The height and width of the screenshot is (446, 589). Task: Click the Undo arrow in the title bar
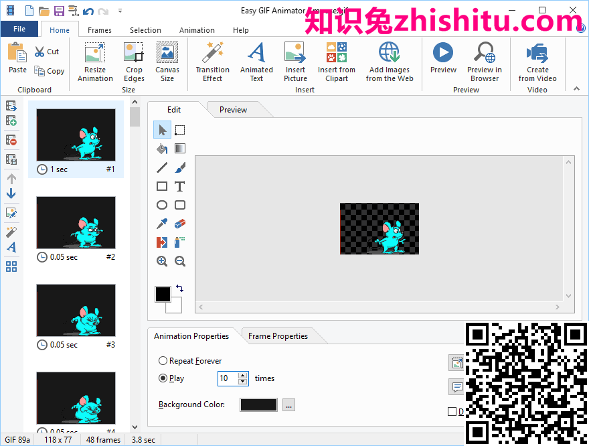88,11
